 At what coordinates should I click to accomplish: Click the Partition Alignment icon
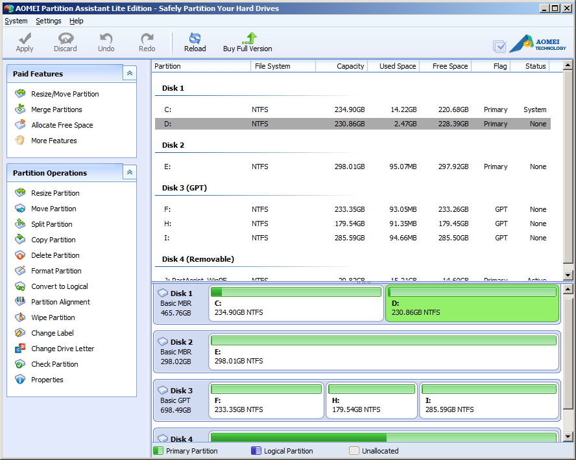pyautogui.click(x=20, y=301)
